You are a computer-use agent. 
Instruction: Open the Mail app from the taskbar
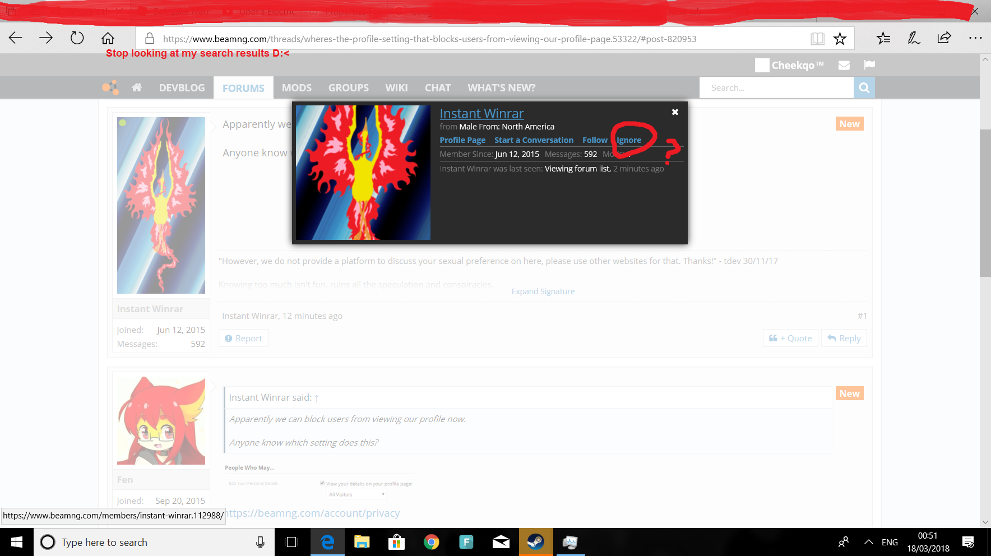[501, 542]
